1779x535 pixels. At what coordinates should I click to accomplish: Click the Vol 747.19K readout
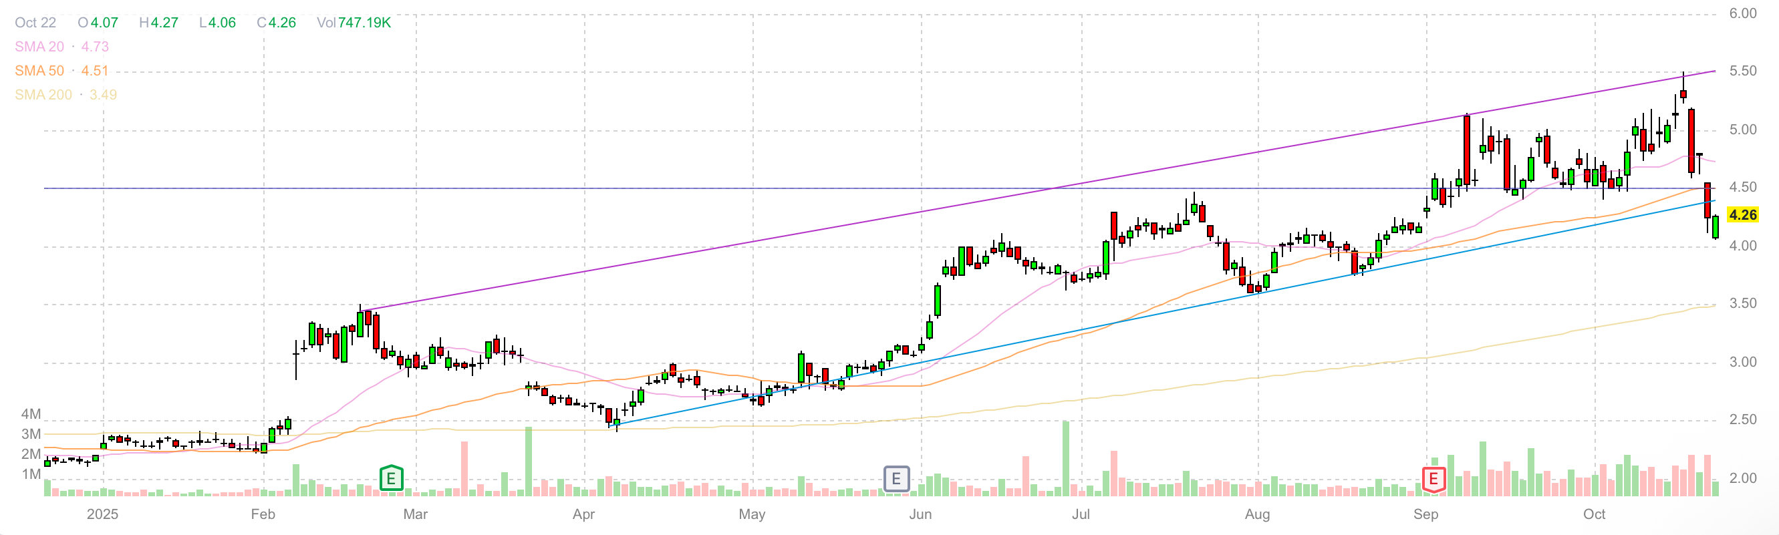click(x=354, y=23)
